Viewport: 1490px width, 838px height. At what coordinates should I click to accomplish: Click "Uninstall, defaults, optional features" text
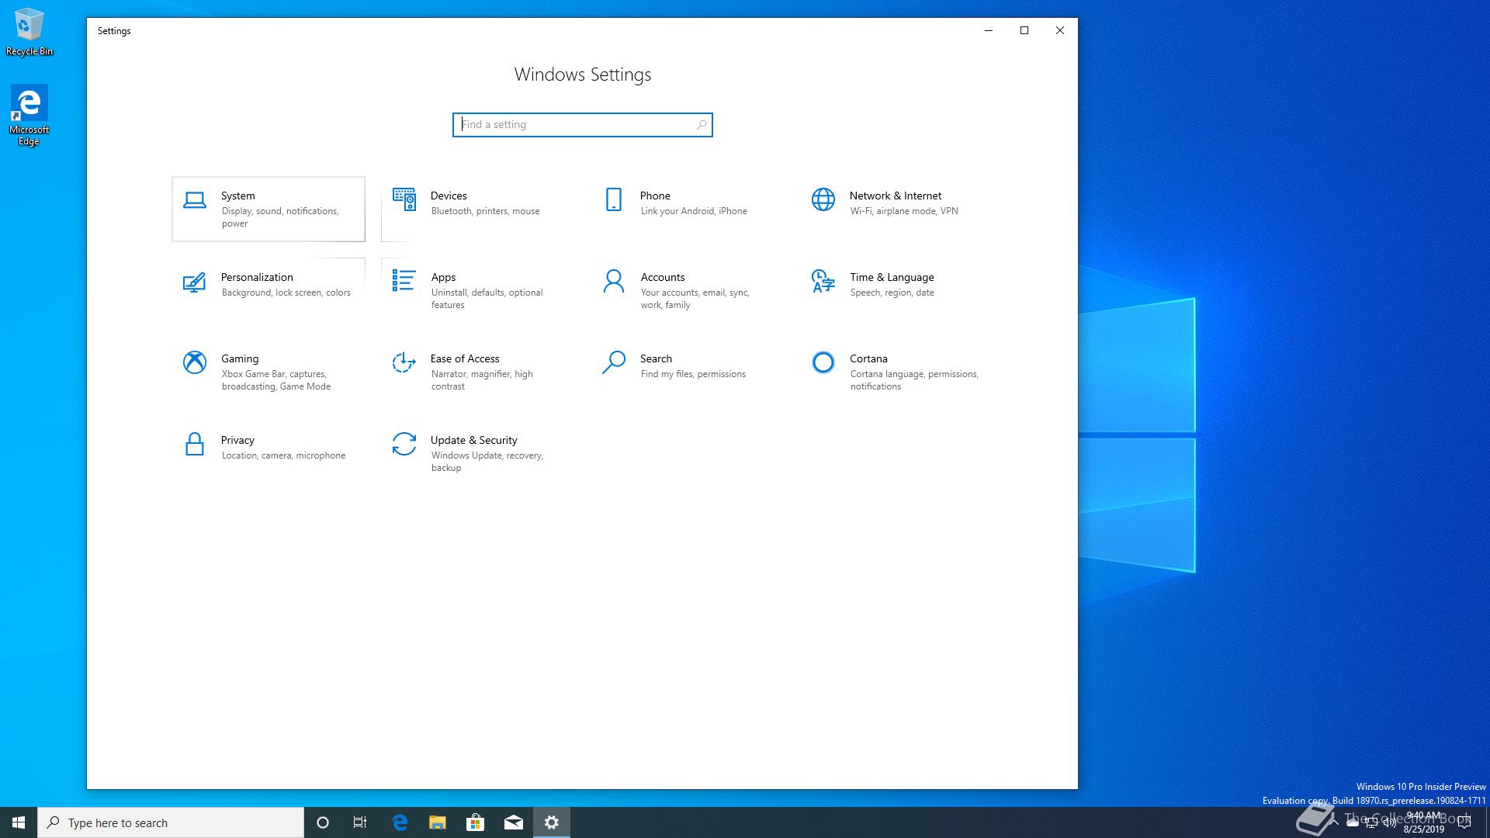[487, 299]
